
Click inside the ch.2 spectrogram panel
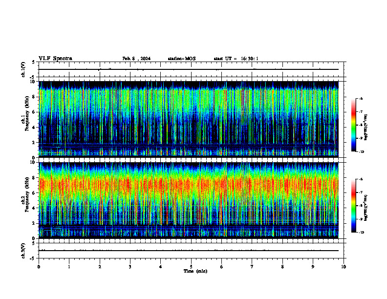click(x=189, y=200)
